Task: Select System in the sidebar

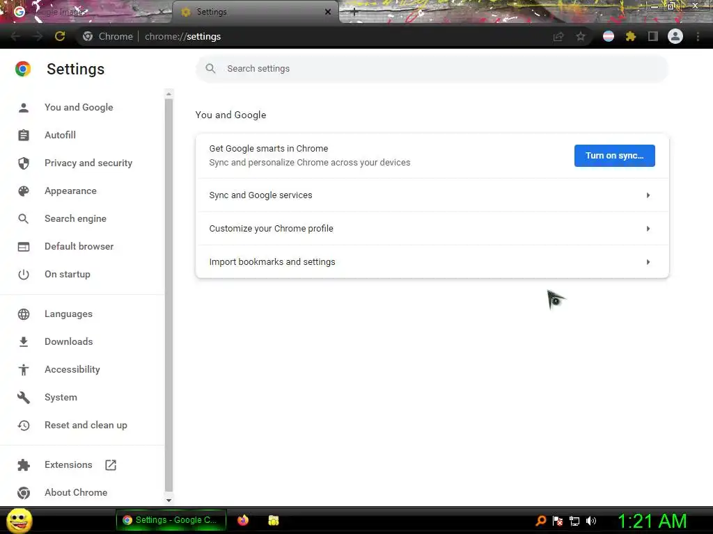Action: [x=61, y=398]
